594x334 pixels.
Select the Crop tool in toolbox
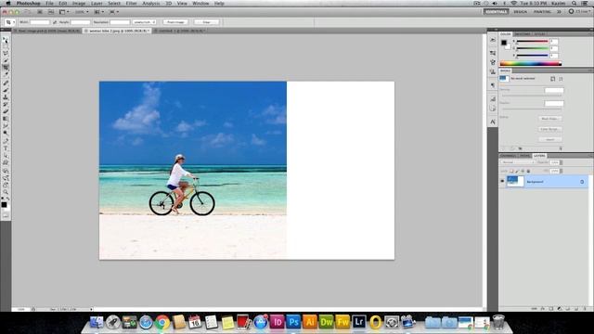6,68
